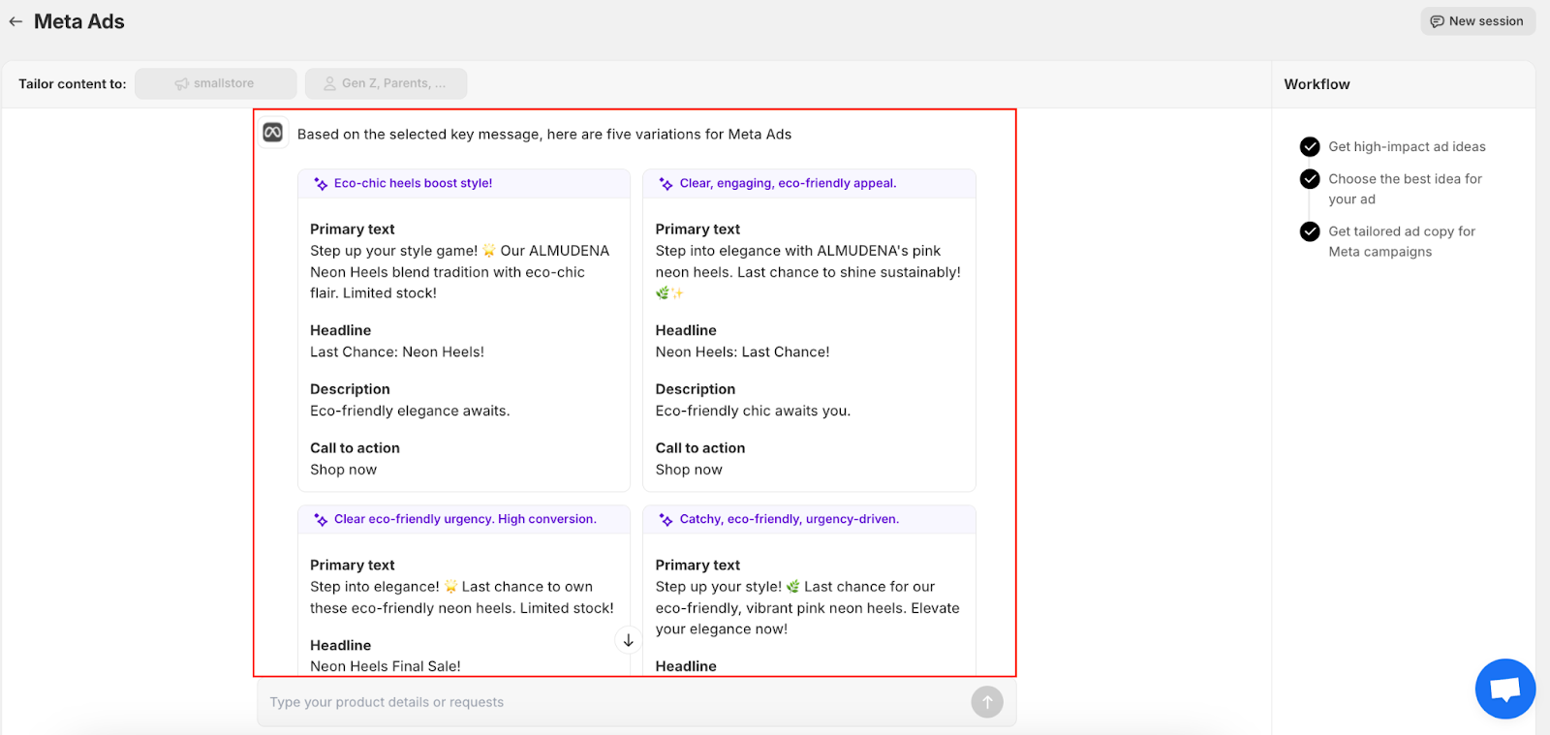Screen dimensions: 1550x735
Task: Select 'Catchy, eco-friendly, urgency-driven.' header
Action: coord(809,520)
